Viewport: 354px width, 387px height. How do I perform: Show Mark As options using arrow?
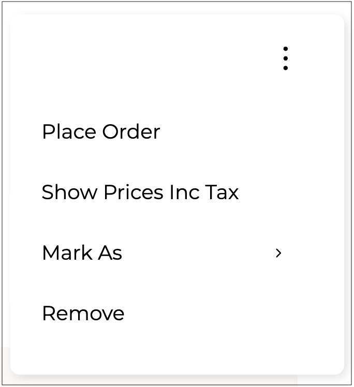point(278,253)
